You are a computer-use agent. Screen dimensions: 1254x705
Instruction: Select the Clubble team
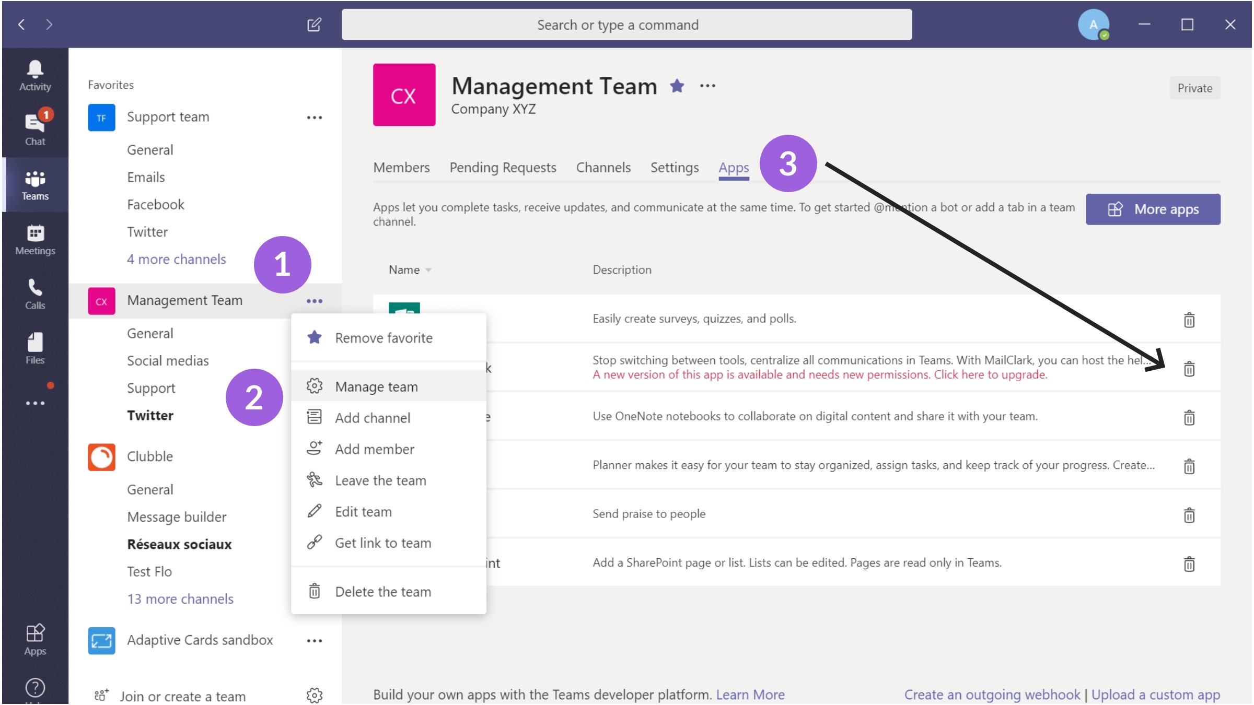click(150, 456)
